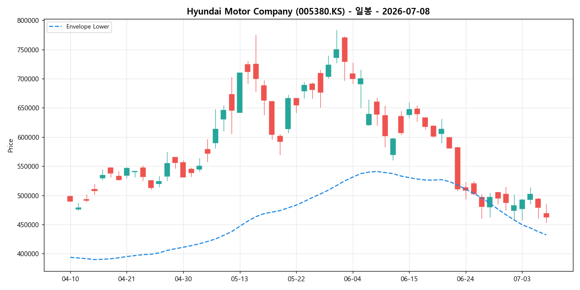
Task: Click the 07-03 date tick label
Action: [x=522, y=279]
